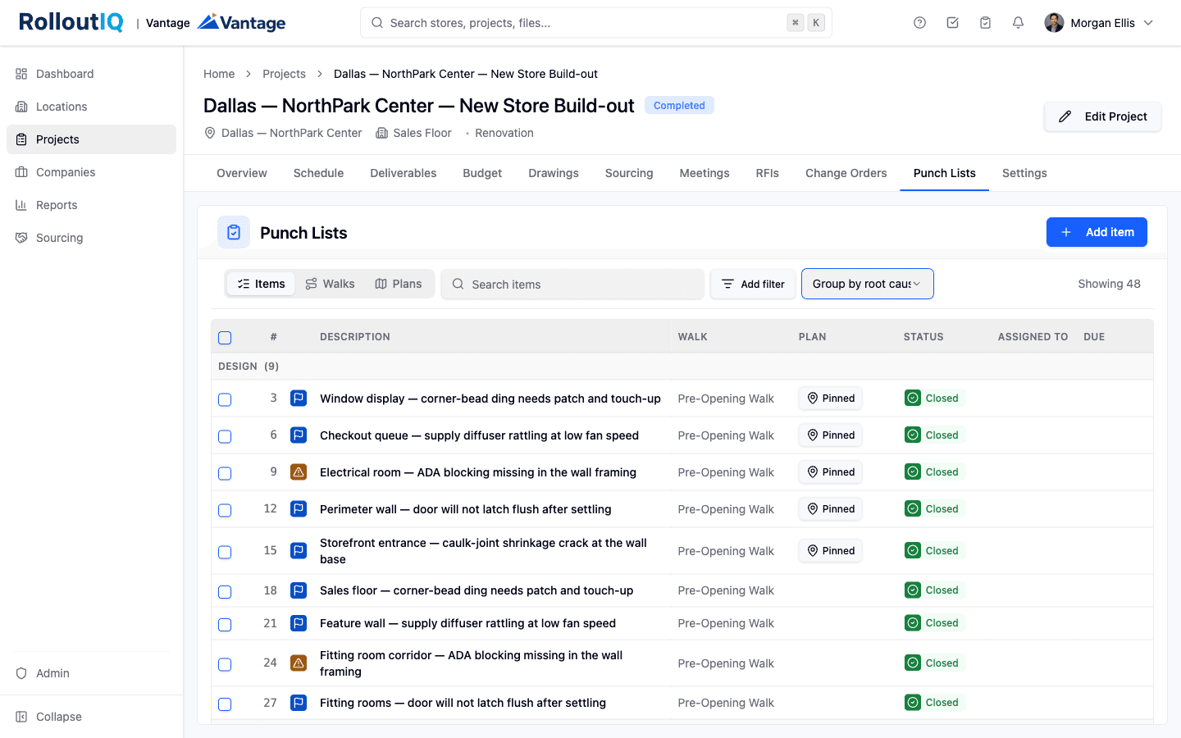Click warning icon on item 9
The image size is (1181, 738).
(299, 472)
